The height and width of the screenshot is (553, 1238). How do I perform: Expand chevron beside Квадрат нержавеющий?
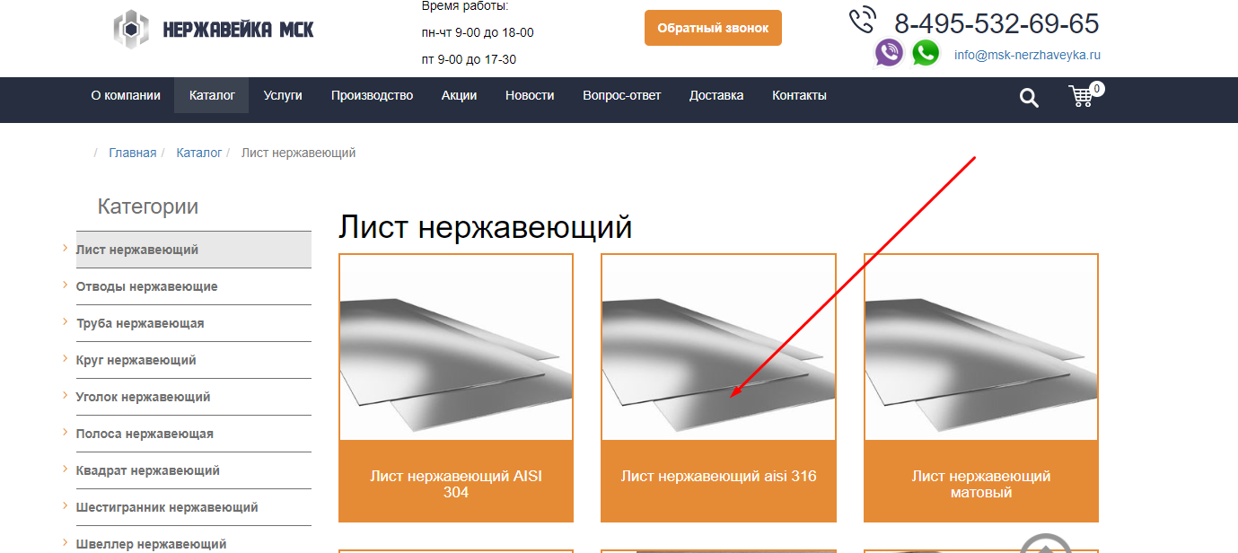pyautogui.click(x=66, y=469)
